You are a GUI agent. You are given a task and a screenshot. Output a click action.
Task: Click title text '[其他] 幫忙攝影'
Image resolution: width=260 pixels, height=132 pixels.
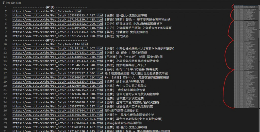(117, 36)
